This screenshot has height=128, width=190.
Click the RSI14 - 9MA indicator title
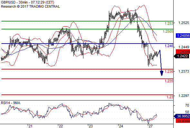point(11,103)
